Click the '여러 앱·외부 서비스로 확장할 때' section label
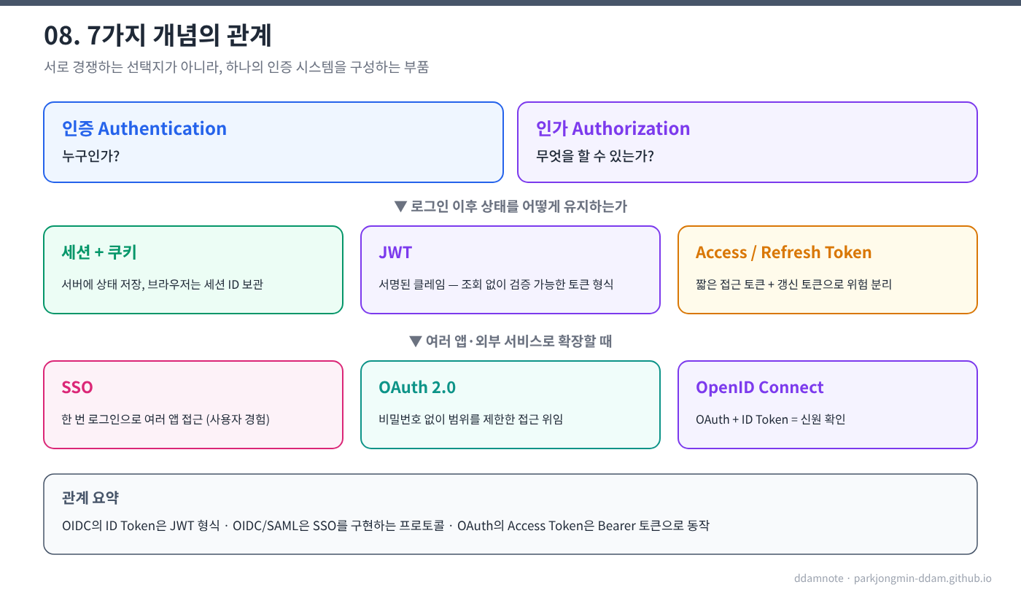Viewport: 1021px width, 598px height. 510,341
